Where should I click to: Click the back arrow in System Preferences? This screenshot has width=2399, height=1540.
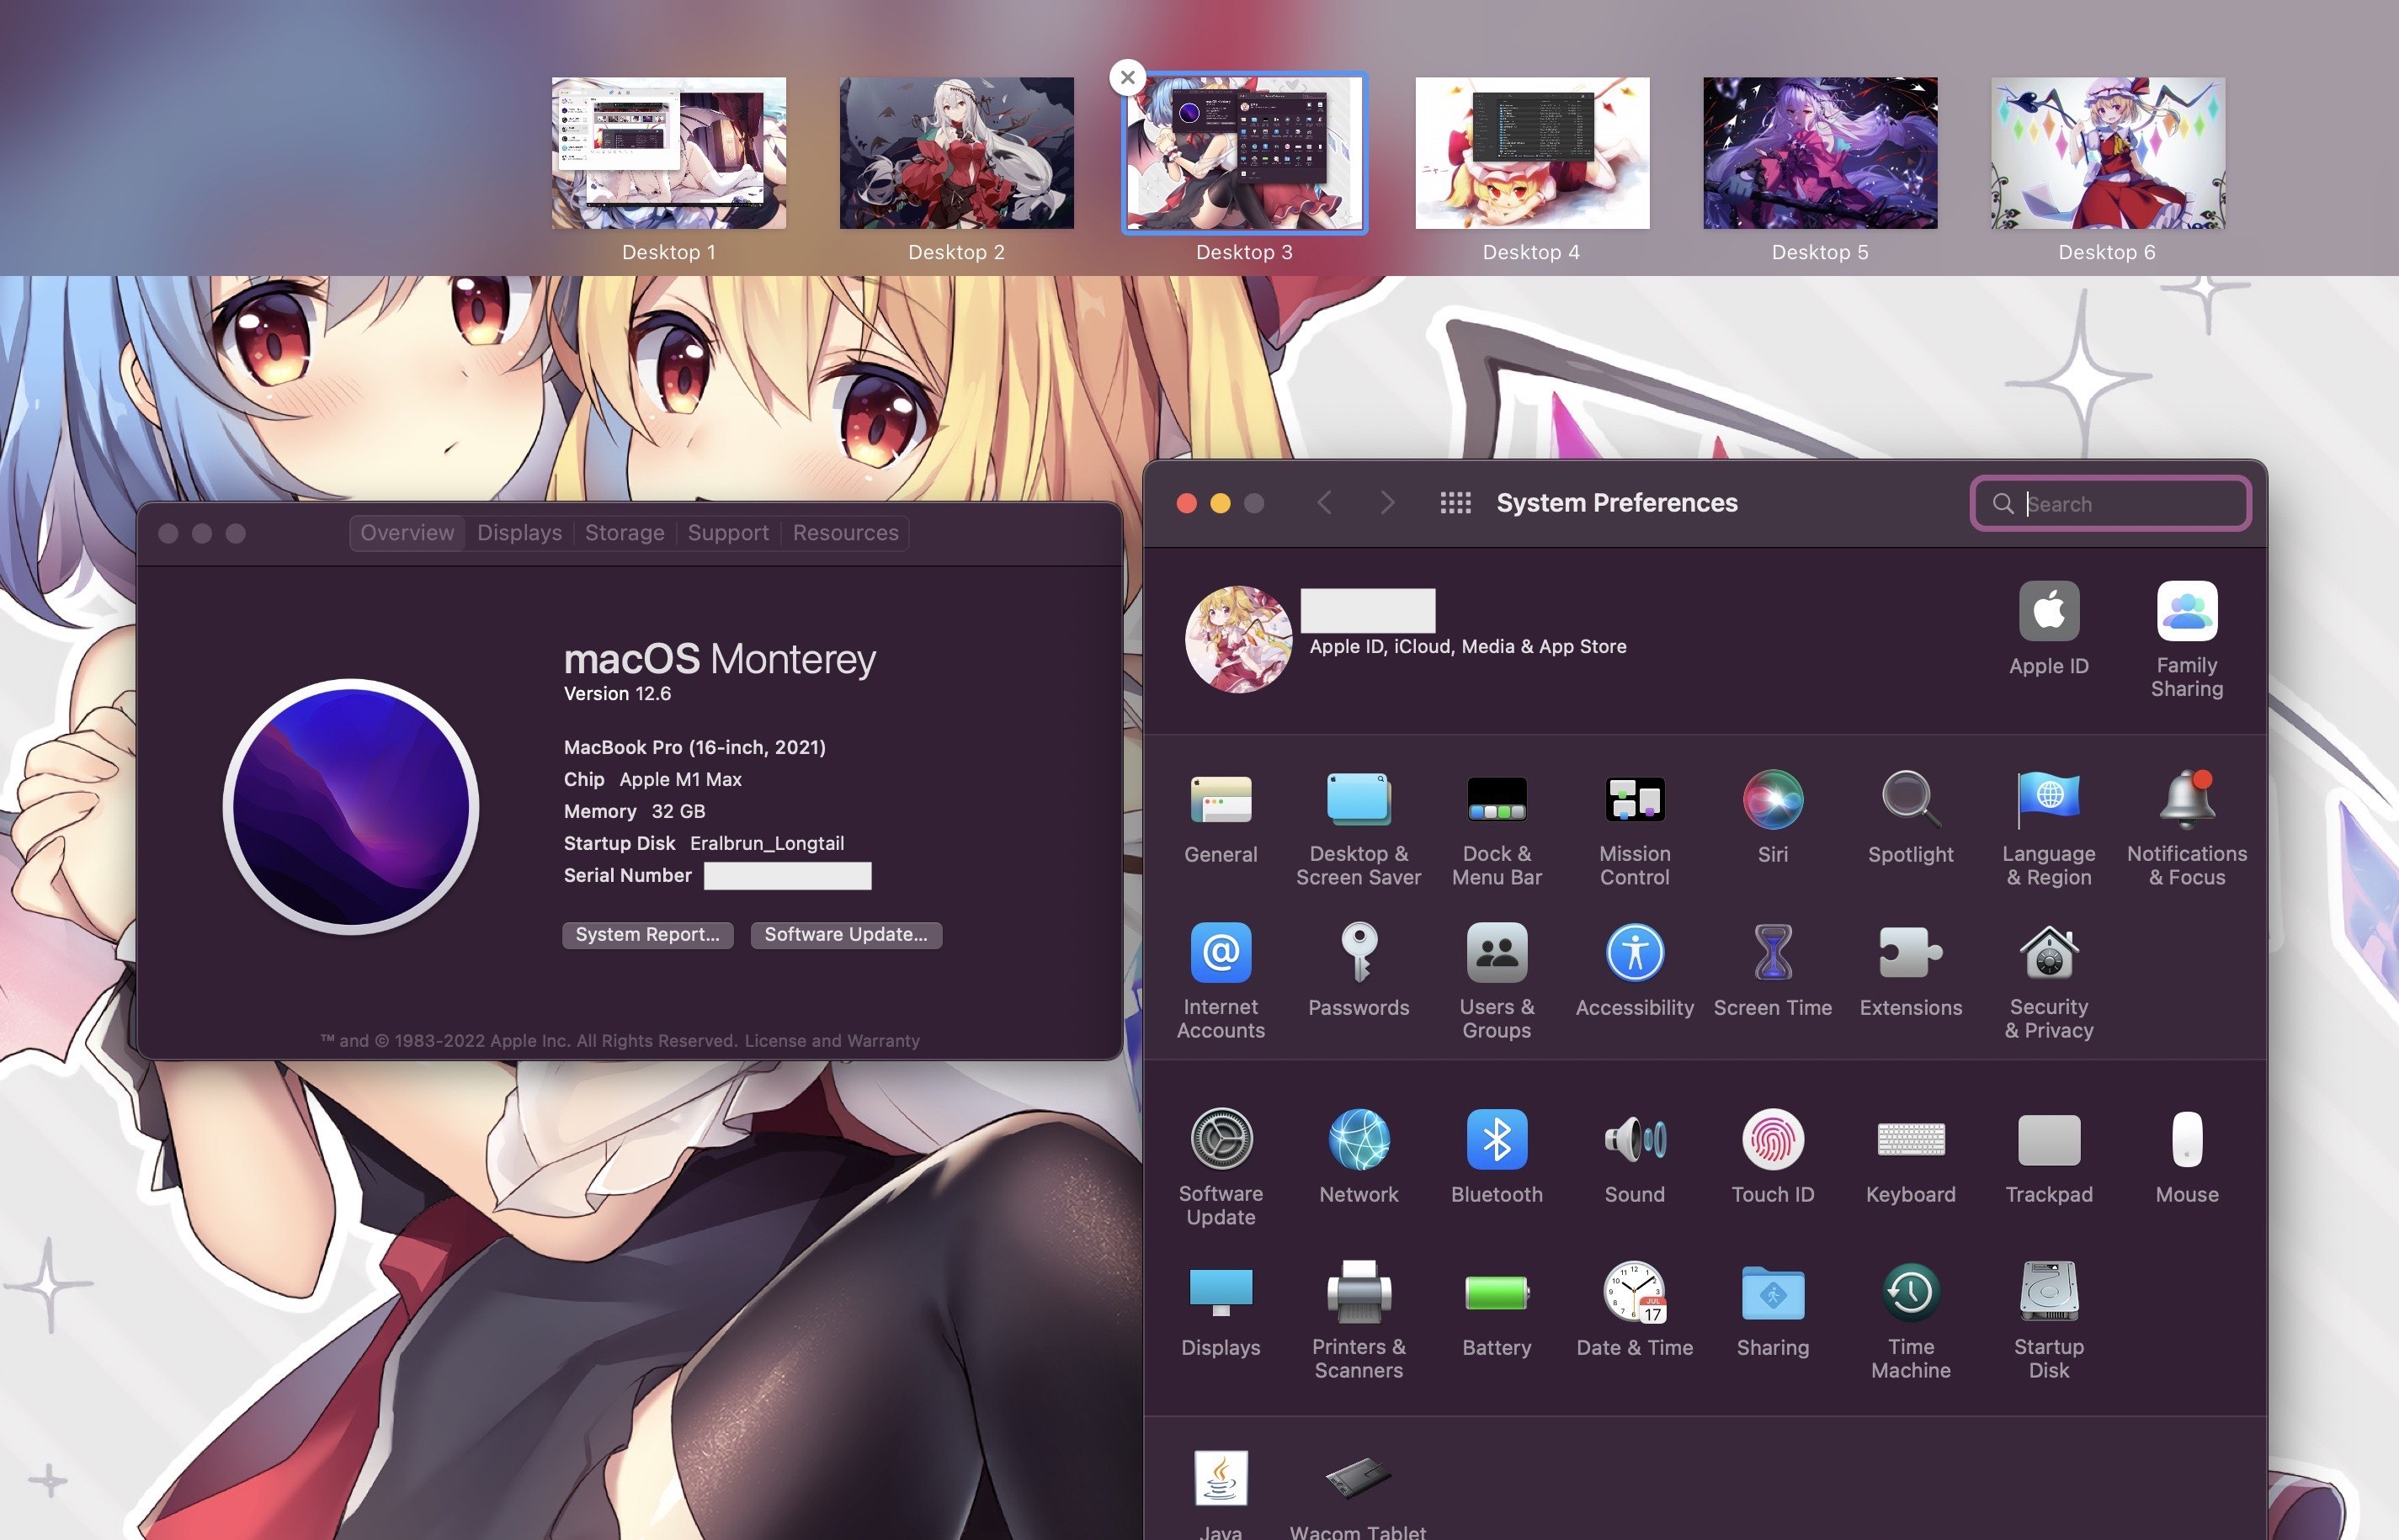pyautogui.click(x=1324, y=503)
